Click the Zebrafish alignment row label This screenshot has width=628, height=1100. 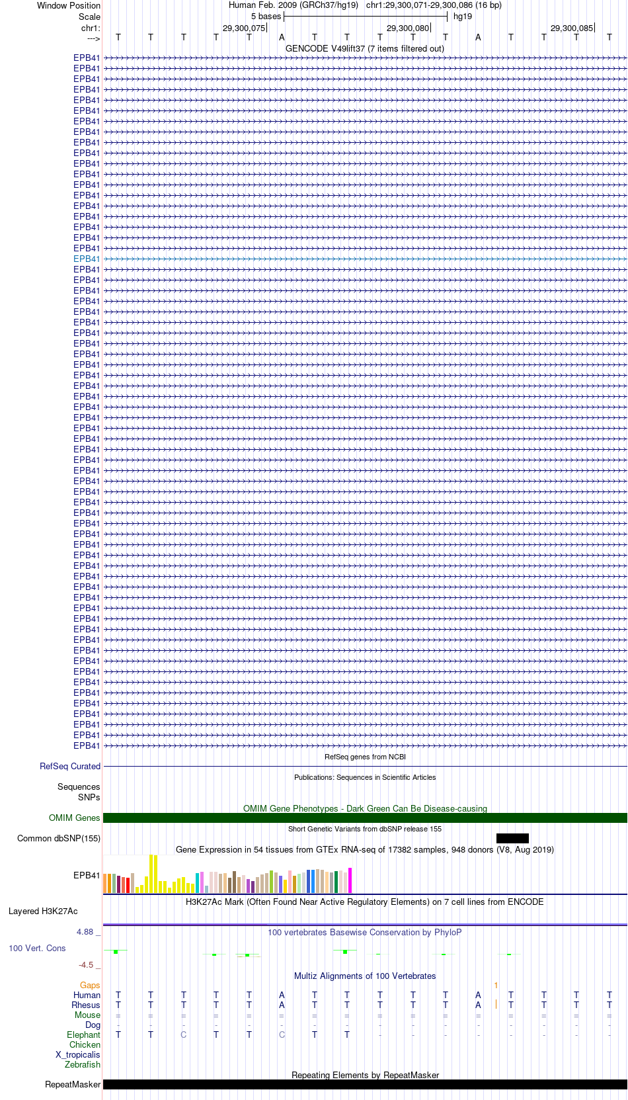[x=83, y=1064]
